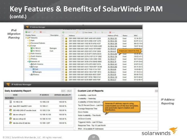Screen dimensions: 187x140
Task: Click the Windows icon beside lab-ew-dhcp-01
Action: coord(11,115)
